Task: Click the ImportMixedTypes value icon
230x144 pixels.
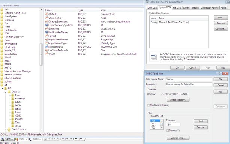Action: 47,43
